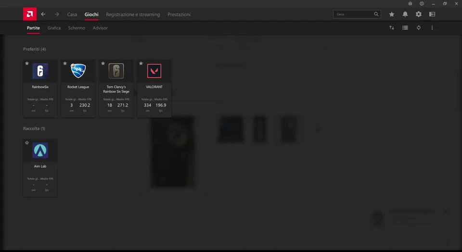Open the Grafica sub-tab
Viewport: 462px width, 252px height.
(x=54, y=28)
